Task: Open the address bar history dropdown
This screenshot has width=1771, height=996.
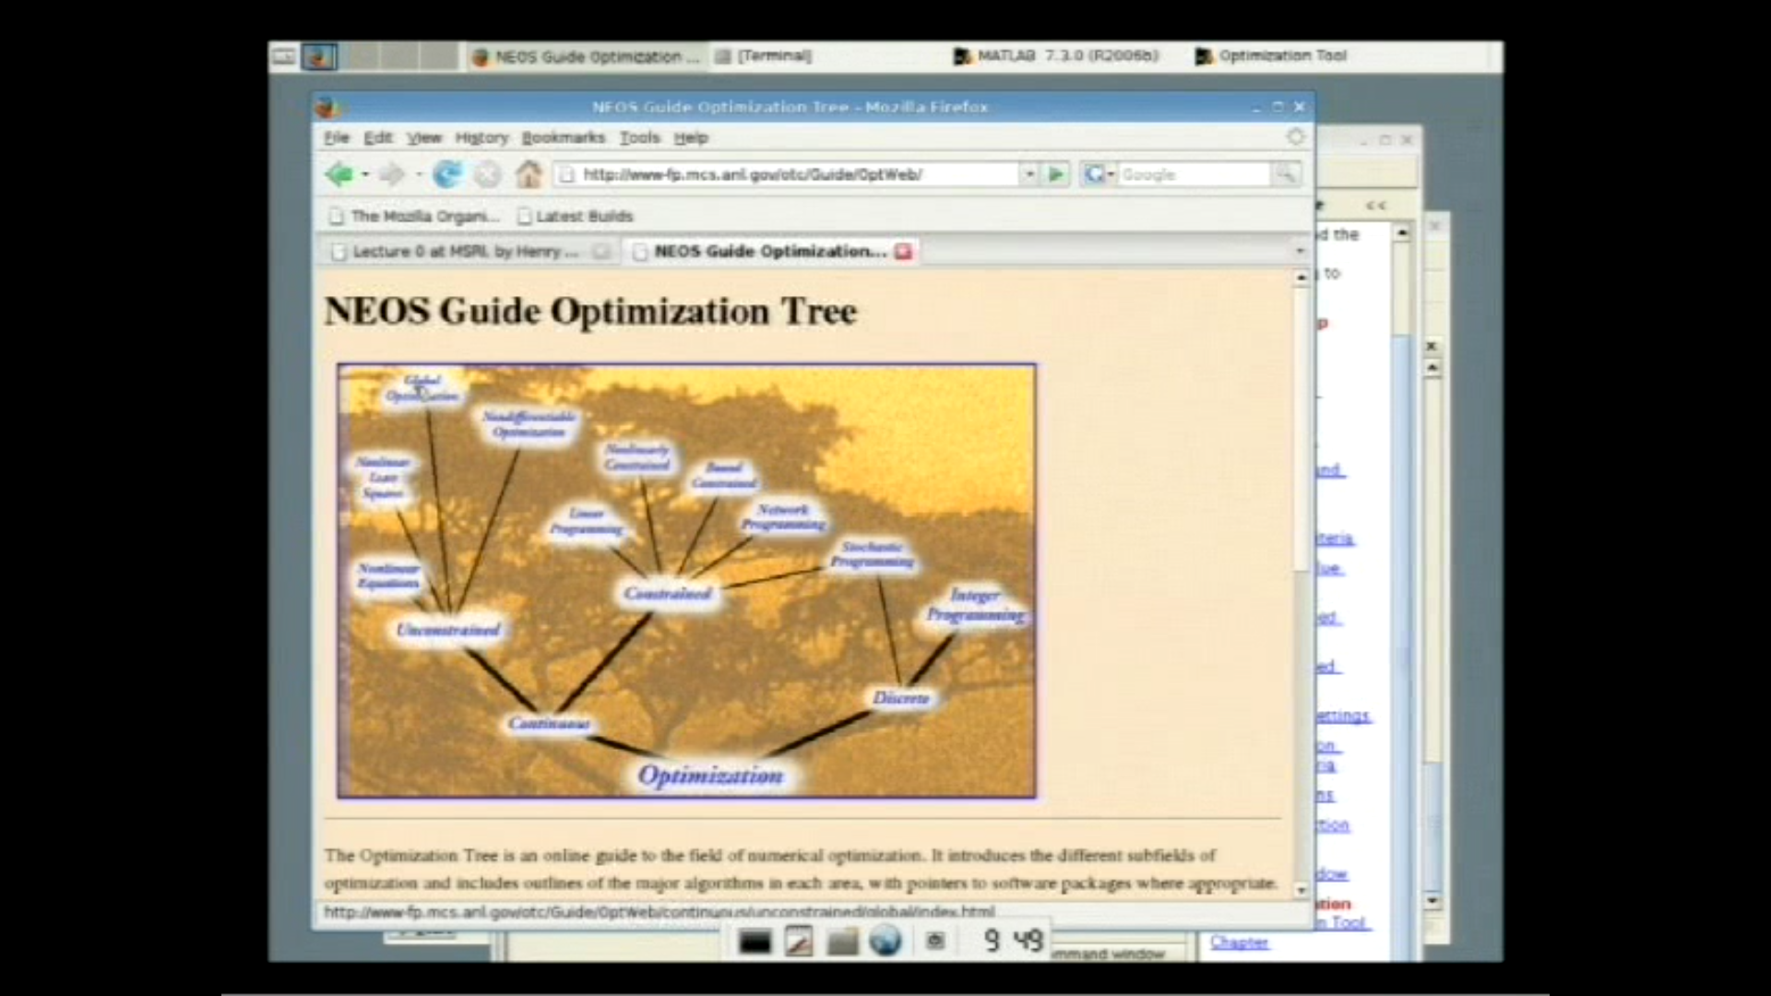Action: pyautogui.click(x=1028, y=173)
